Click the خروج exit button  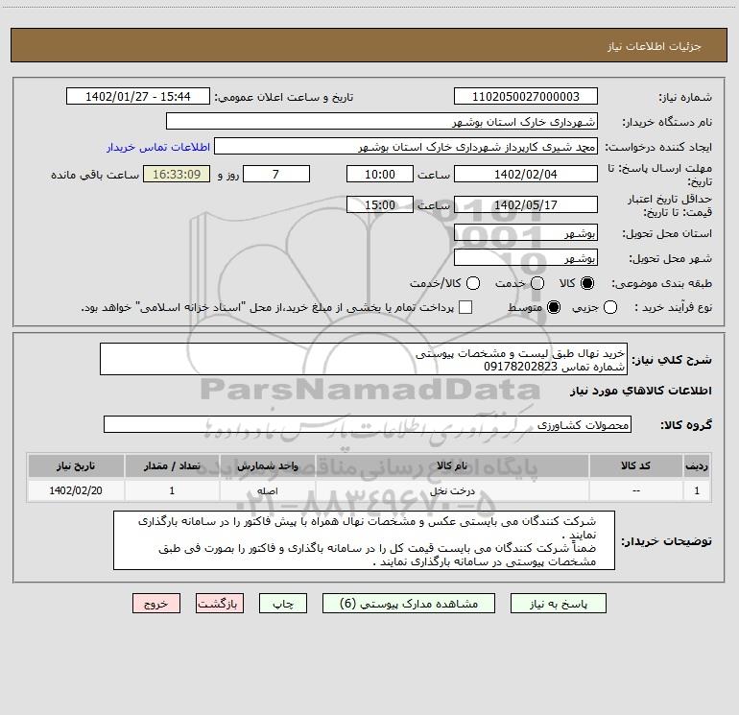156,604
